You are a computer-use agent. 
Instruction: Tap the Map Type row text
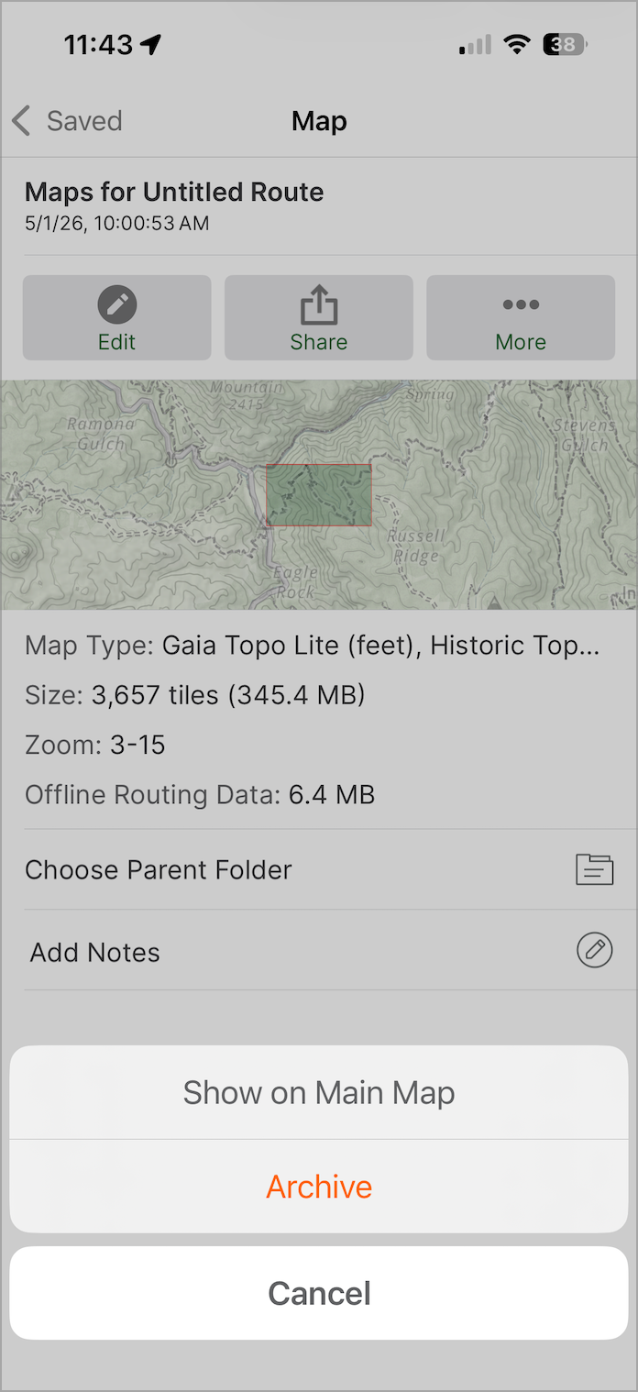[312, 646]
